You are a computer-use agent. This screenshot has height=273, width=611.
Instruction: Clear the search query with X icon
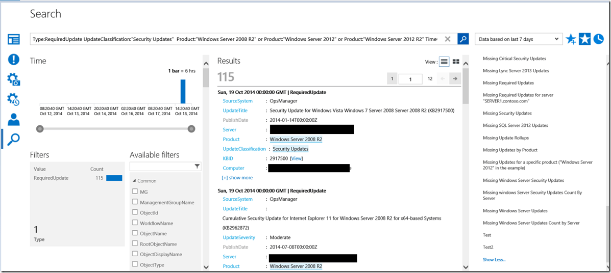448,39
